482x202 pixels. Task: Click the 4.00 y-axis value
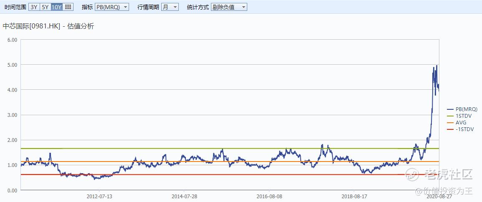pyautogui.click(x=12, y=90)
